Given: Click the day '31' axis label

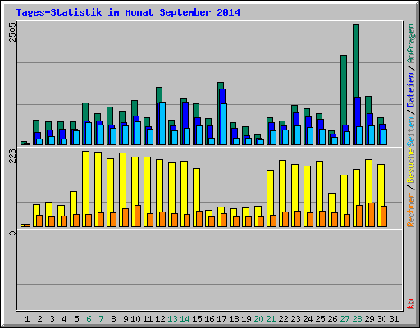Looking at the screenshot, I should [x=394, y=319].
